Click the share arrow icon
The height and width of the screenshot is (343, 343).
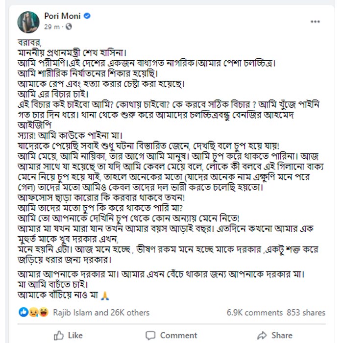(262, 335)
